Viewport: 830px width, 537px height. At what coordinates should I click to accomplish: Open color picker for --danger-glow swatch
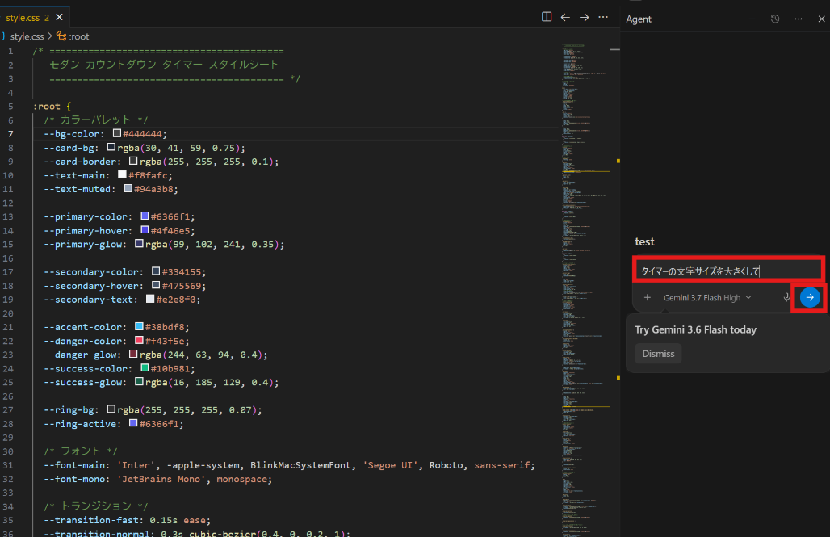(x=133, y=355)
